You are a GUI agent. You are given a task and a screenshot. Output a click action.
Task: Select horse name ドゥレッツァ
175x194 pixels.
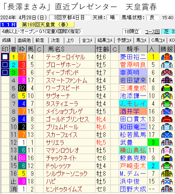[58, 166]
